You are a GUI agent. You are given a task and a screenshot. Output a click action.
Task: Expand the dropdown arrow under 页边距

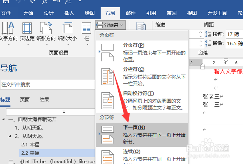click(x=28, y=45)
